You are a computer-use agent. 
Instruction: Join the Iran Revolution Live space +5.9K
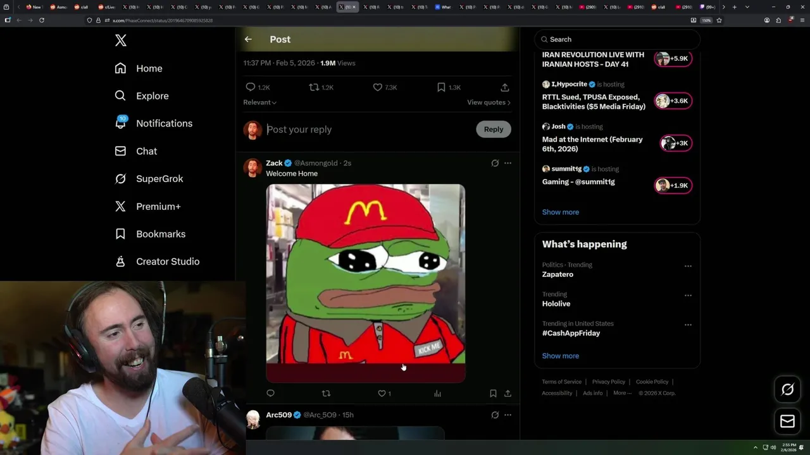(673, 59)
